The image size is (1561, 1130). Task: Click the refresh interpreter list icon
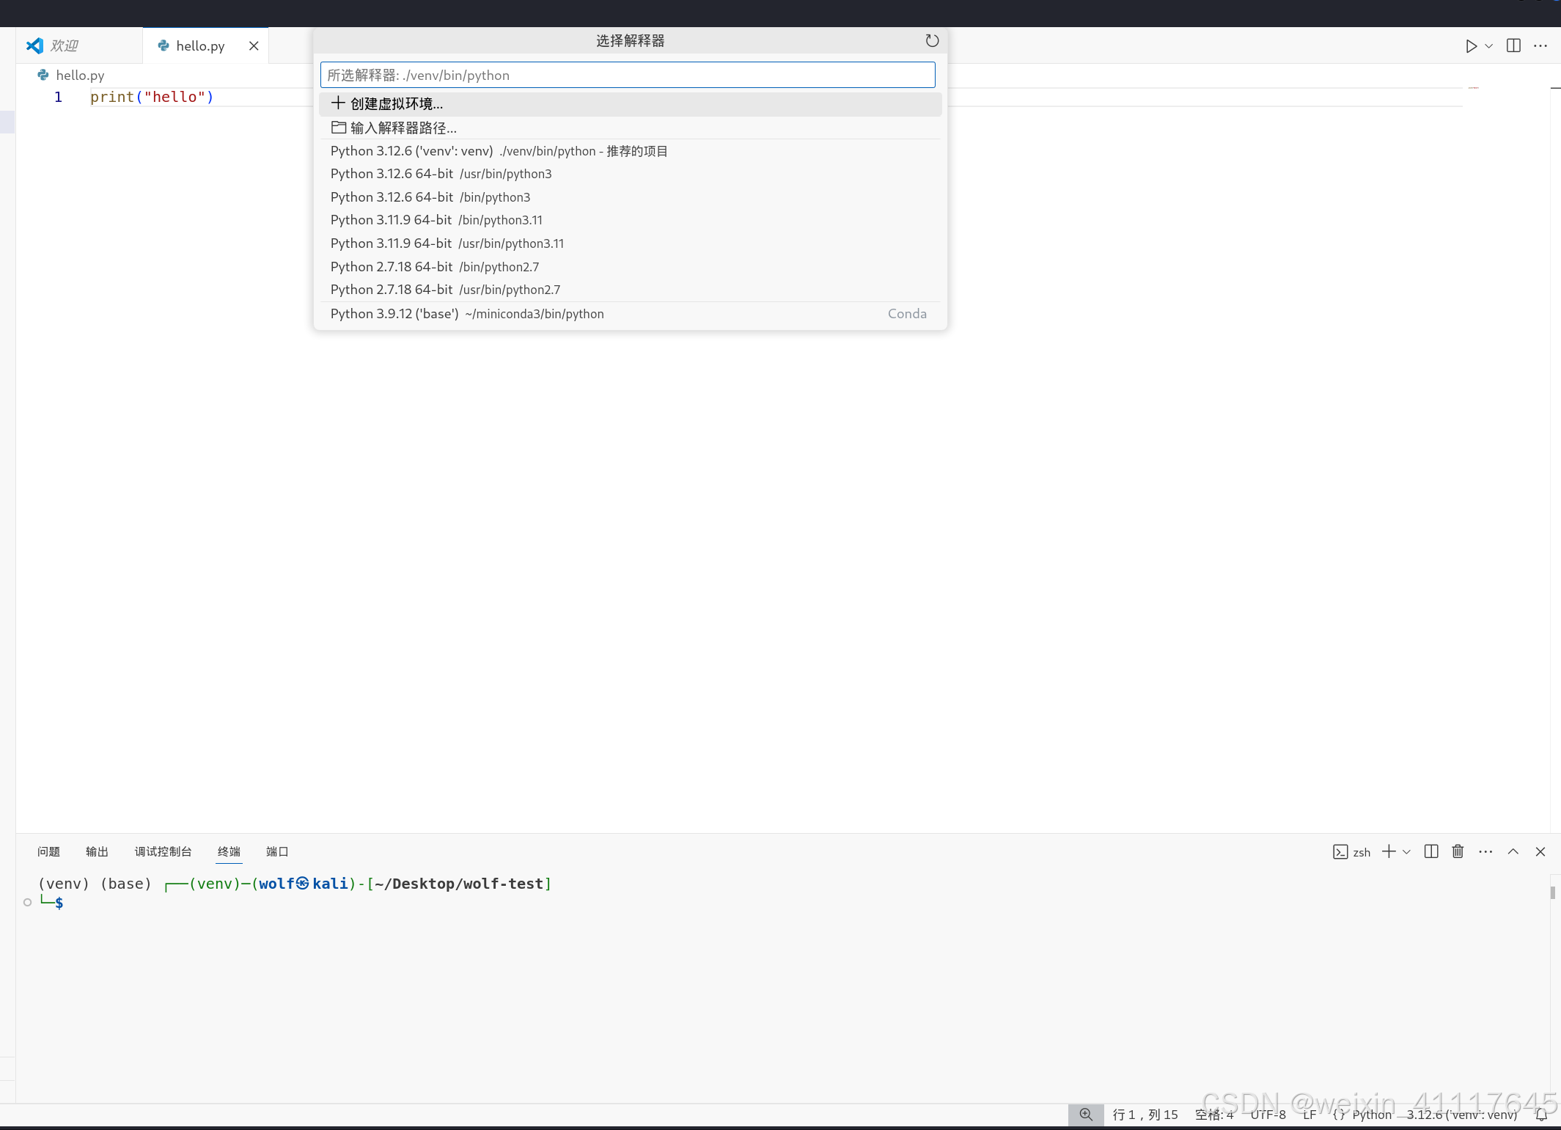(x=931, y=41)
